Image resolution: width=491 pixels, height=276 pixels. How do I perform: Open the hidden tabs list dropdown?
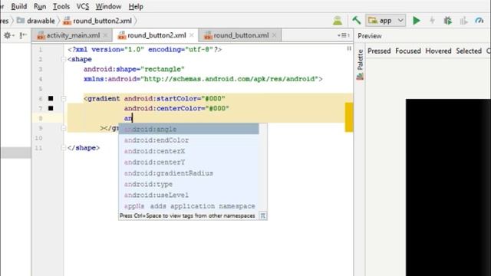[344, 35]
